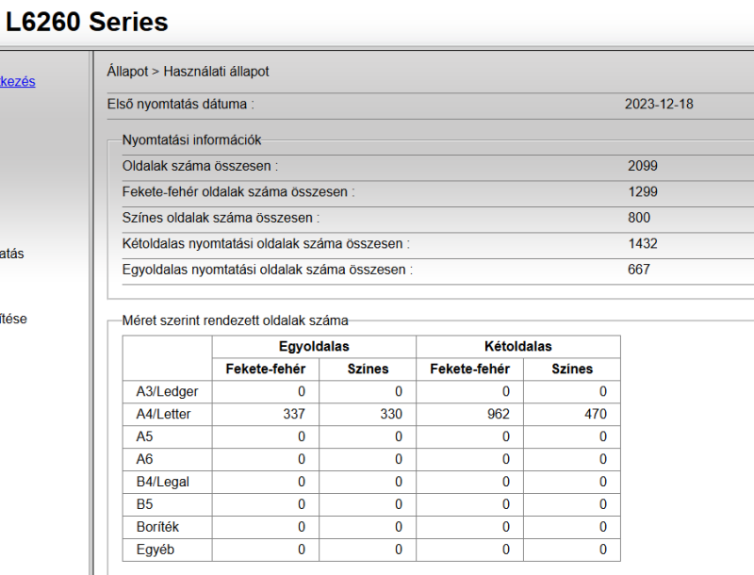
Task: Click the 'Színes oldalak száma összesen' label
Action: pos(221,218)
